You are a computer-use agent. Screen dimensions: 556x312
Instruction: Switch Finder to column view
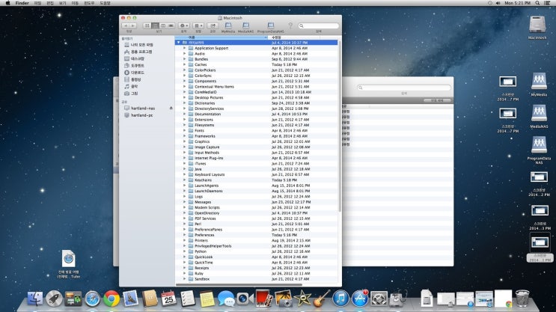[163, 25]
